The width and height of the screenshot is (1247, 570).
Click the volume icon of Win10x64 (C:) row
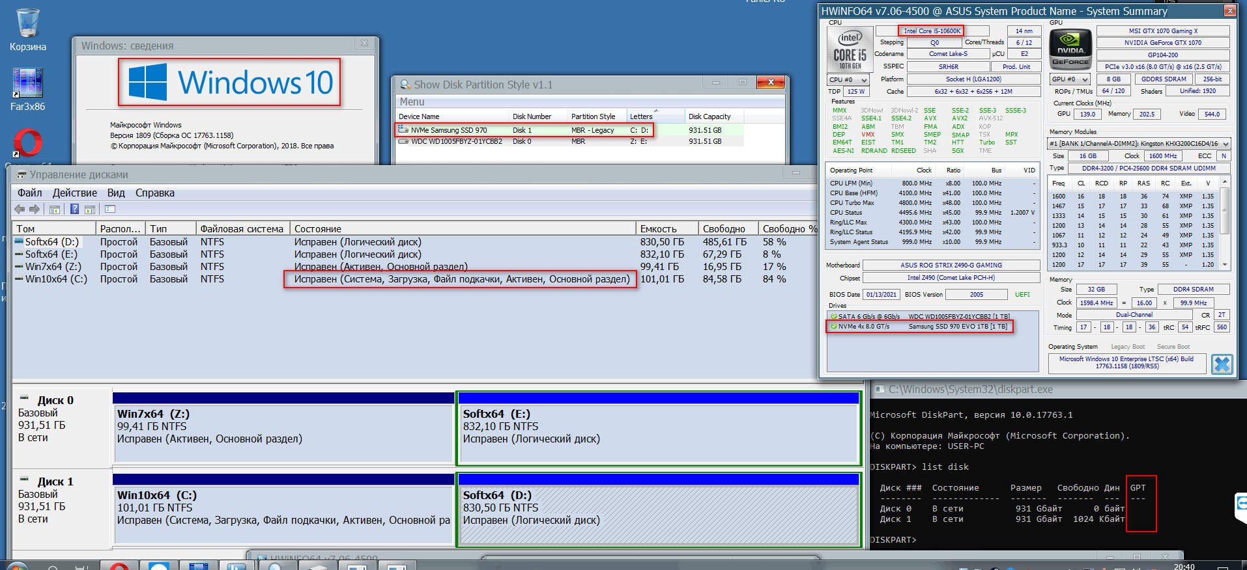pos(20,279)
